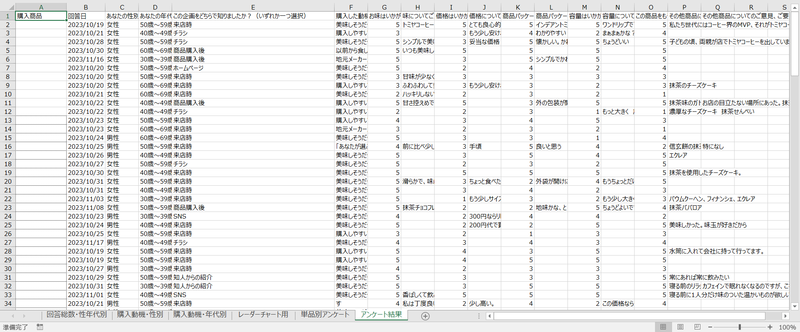This screenshot has height=332, width=800.
Task: Select cell A1 購入商品
Action: coord(41,16)
